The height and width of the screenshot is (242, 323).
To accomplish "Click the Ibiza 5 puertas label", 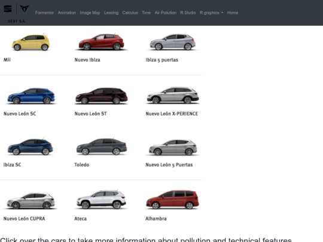I will tap(162, 60).
